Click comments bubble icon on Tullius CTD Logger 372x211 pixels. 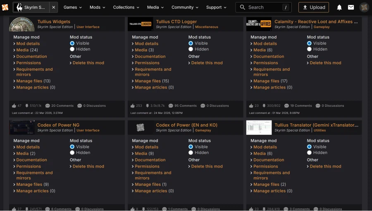point(166,105)
